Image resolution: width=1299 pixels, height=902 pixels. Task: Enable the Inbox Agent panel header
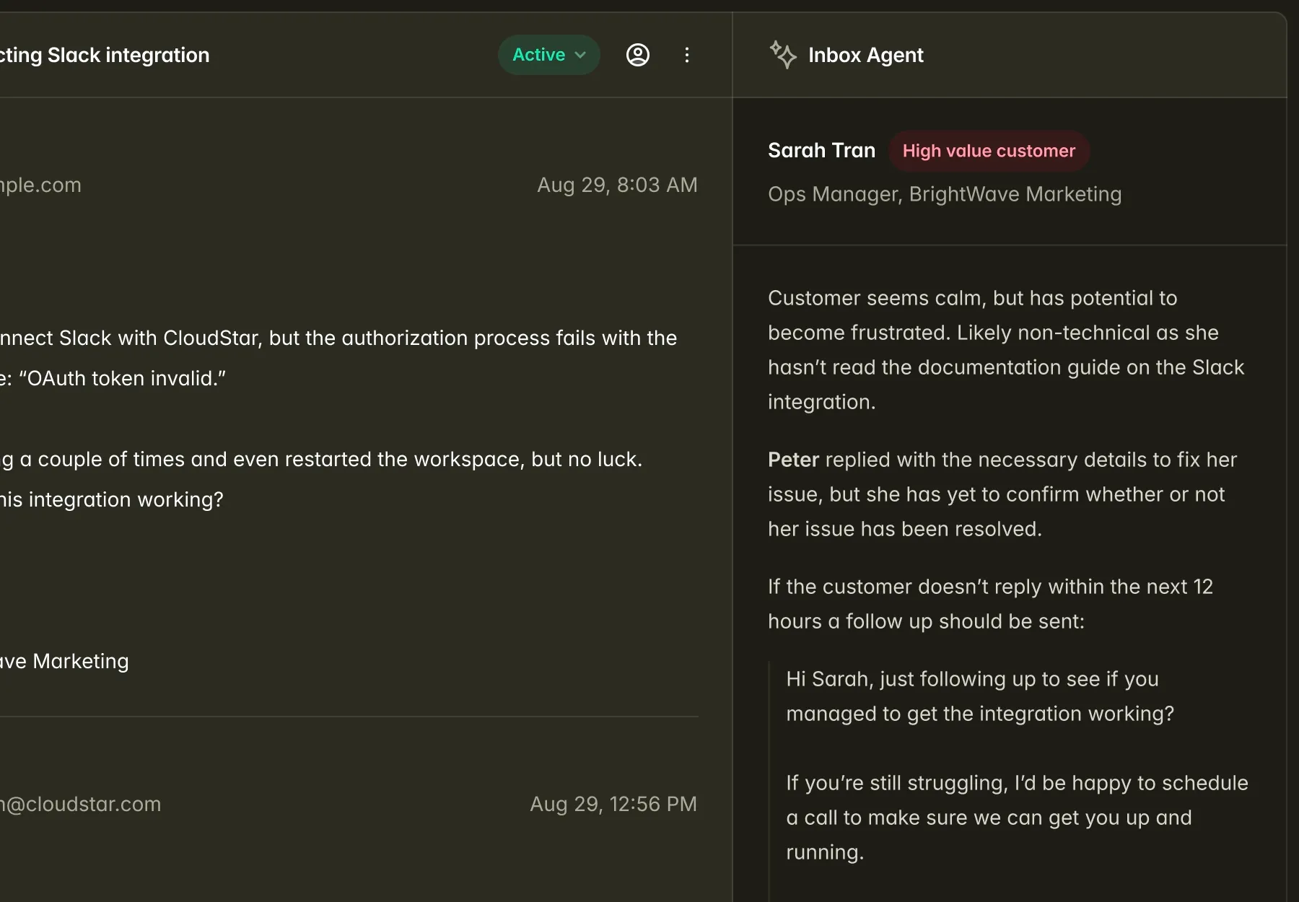(x=865, y=54)
